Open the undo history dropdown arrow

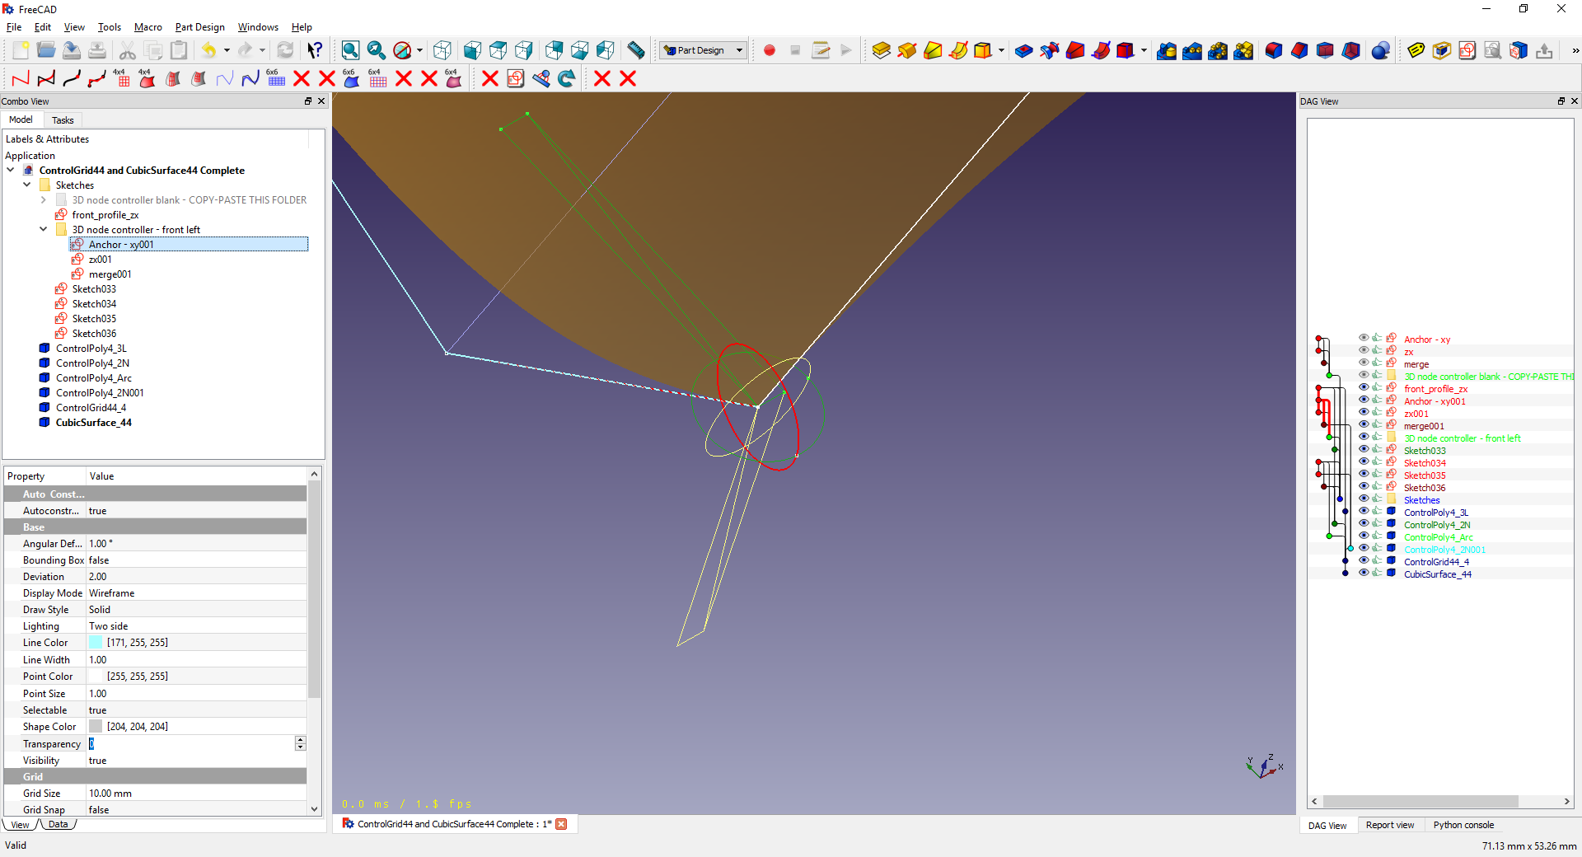click(x=227, y=50)
